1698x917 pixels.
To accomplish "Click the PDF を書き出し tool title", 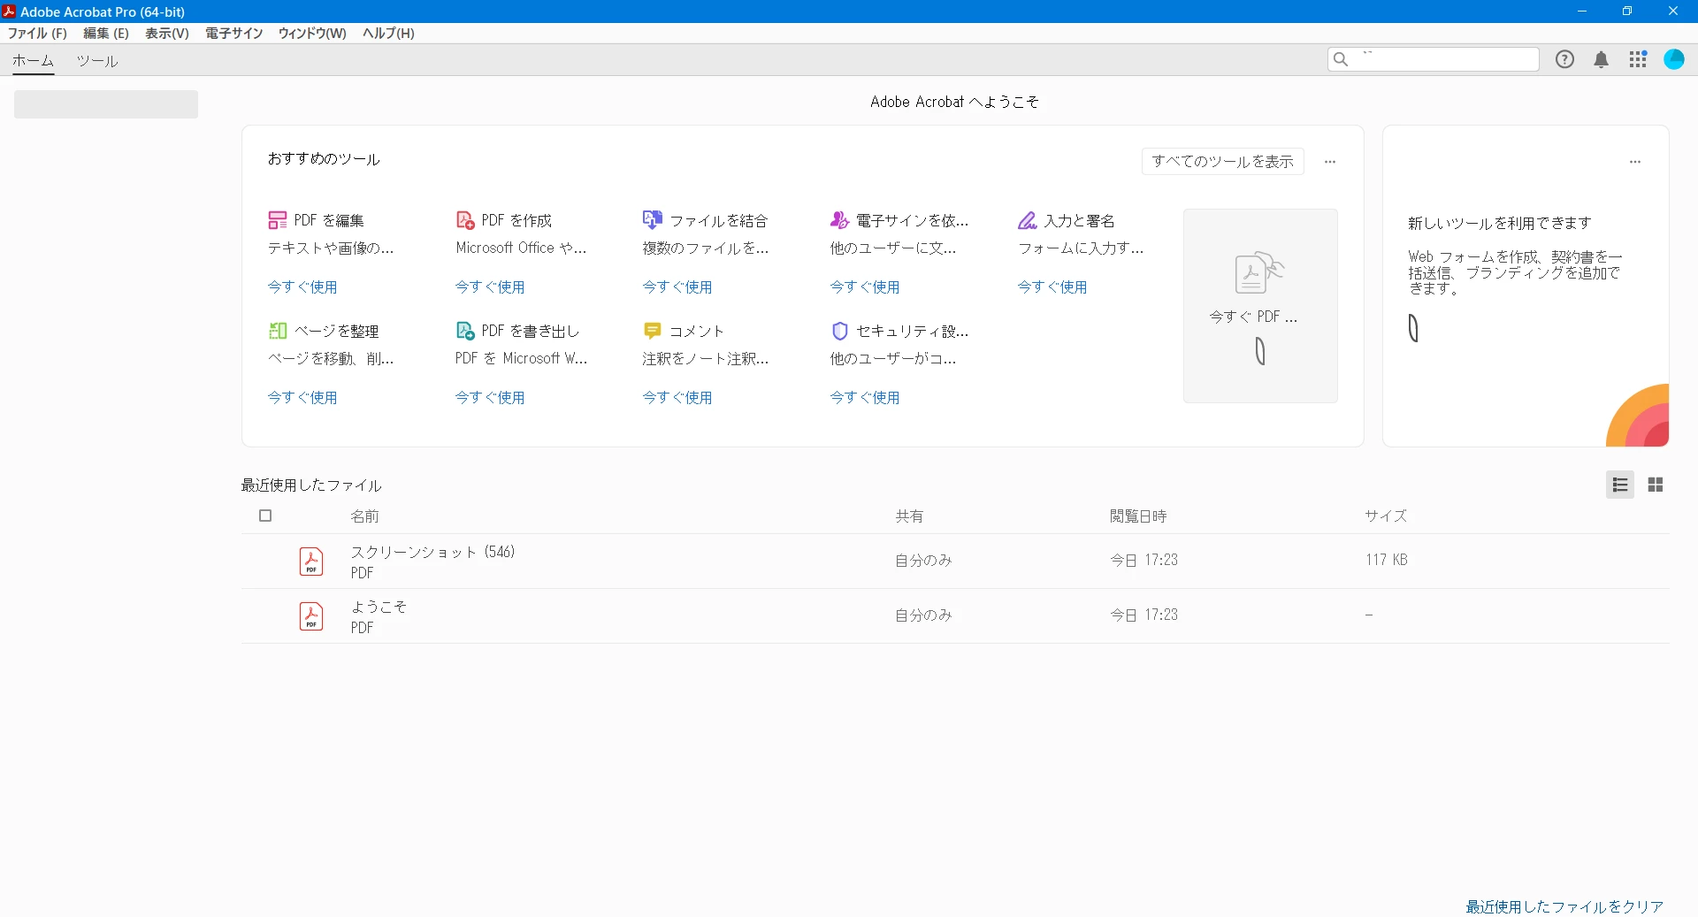I will tap(530, 331).
